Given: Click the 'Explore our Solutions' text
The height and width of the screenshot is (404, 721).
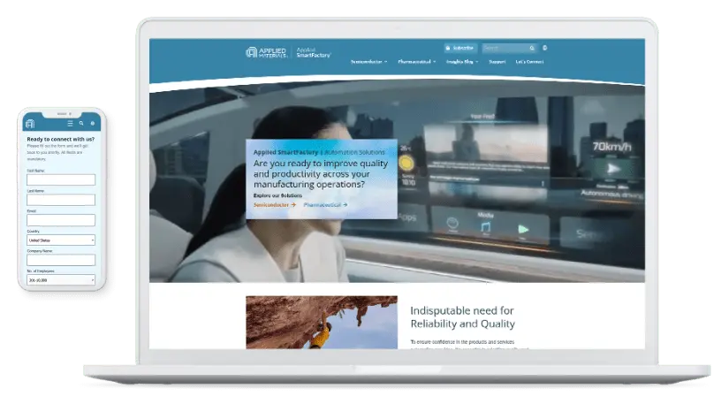Looking at the screenshot, I should click(277, 195).
